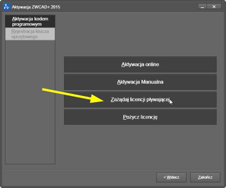Screen dimensions: 226x188
Task: Click the X icon at window top right
Action: 214,6
